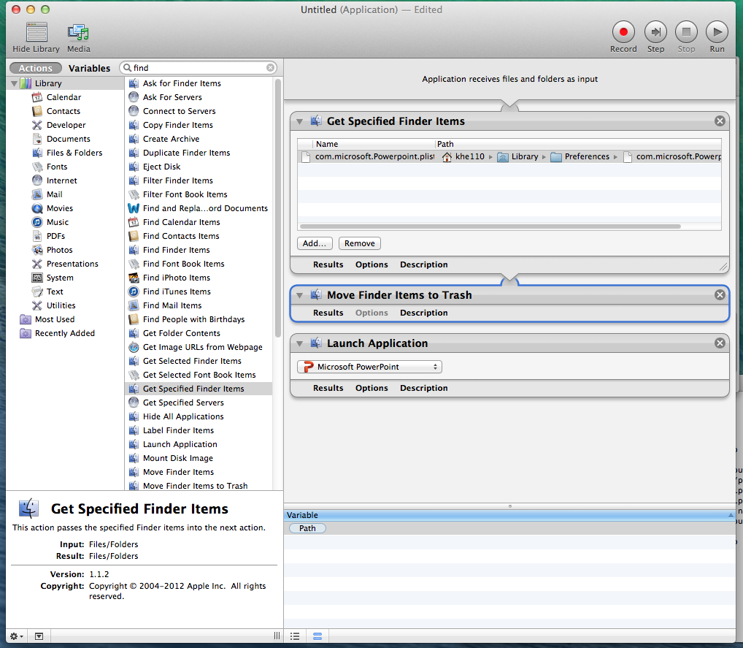Click the Remove button under the file list
Viewport: 743px width, 648px height.
[x=359, y=243]
